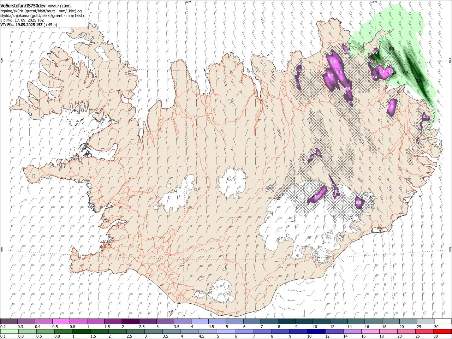452x339 pixels.
Task: Click the '15W' longitude label at the top edge
Action: pyautogui.click(x=374, y=2)
